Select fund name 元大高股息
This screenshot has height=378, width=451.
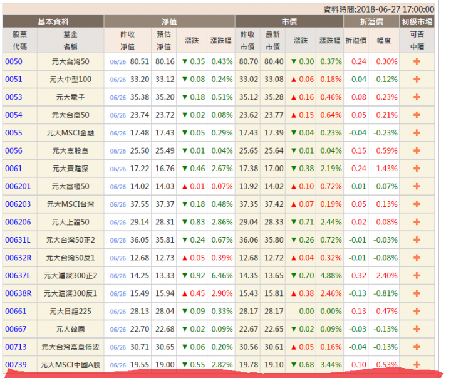[x=70, y=150]
